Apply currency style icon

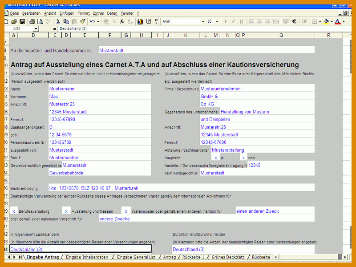286,21
